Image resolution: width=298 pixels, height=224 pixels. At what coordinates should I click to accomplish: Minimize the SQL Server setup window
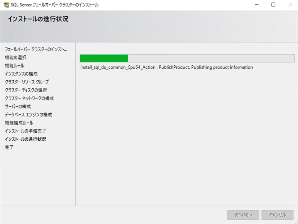coord(257,5)
